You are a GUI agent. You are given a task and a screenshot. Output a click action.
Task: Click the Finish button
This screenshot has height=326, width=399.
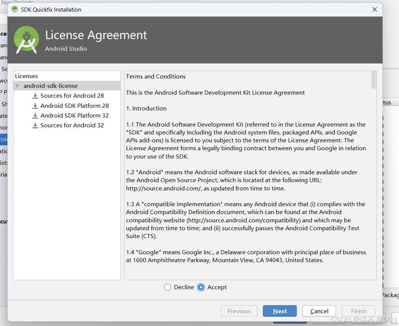point(358,311)
